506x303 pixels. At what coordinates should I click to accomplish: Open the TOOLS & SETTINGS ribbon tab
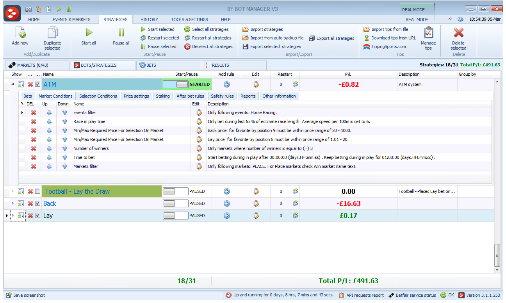(x=189, y=20)
